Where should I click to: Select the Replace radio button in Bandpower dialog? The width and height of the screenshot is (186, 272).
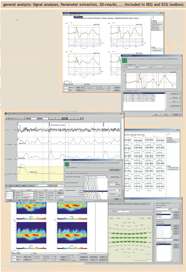coord(78,192)
